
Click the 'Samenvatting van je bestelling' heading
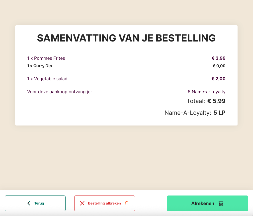pyautogui.click(x=126, y=38)
